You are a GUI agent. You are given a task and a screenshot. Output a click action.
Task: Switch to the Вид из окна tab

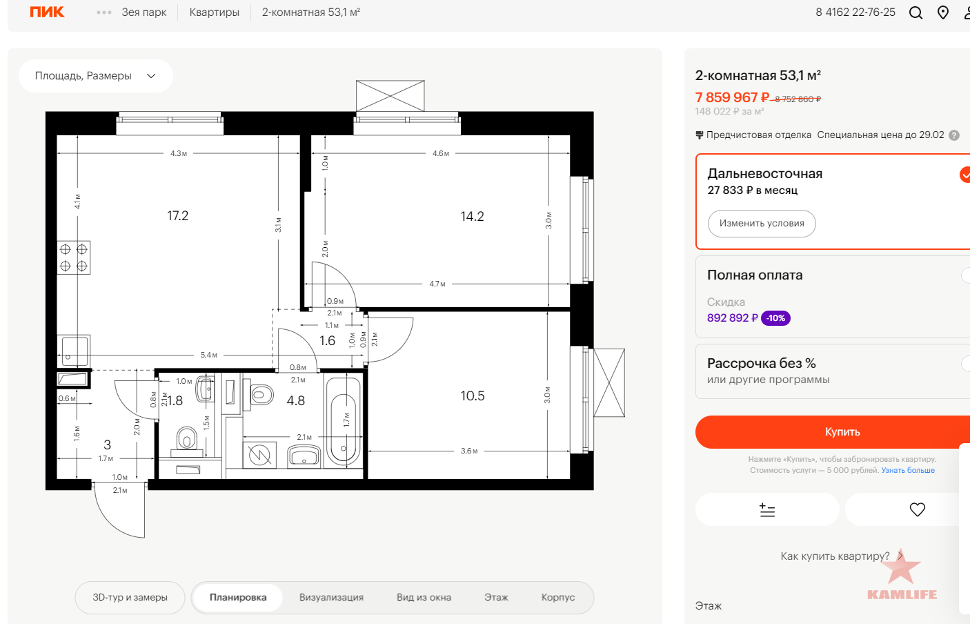424,598
